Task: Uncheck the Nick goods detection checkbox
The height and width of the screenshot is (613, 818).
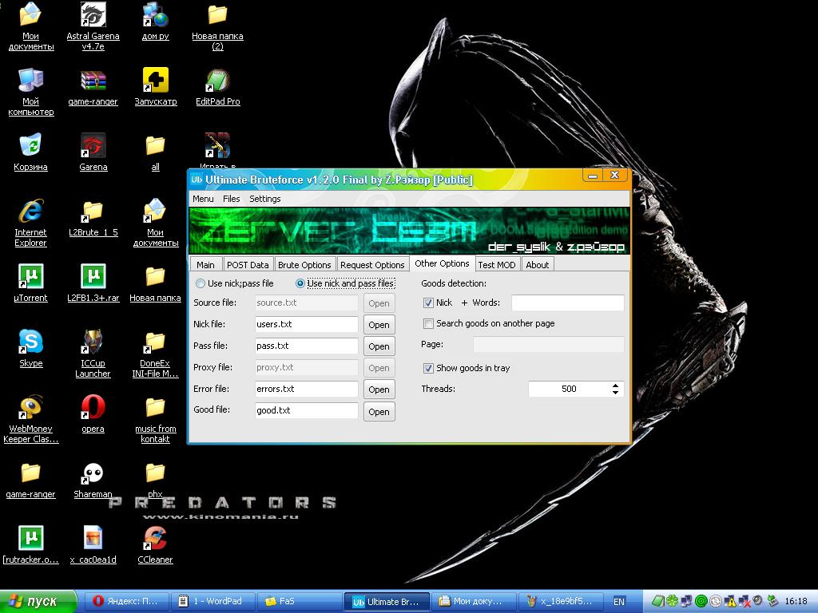Action: 428,303
